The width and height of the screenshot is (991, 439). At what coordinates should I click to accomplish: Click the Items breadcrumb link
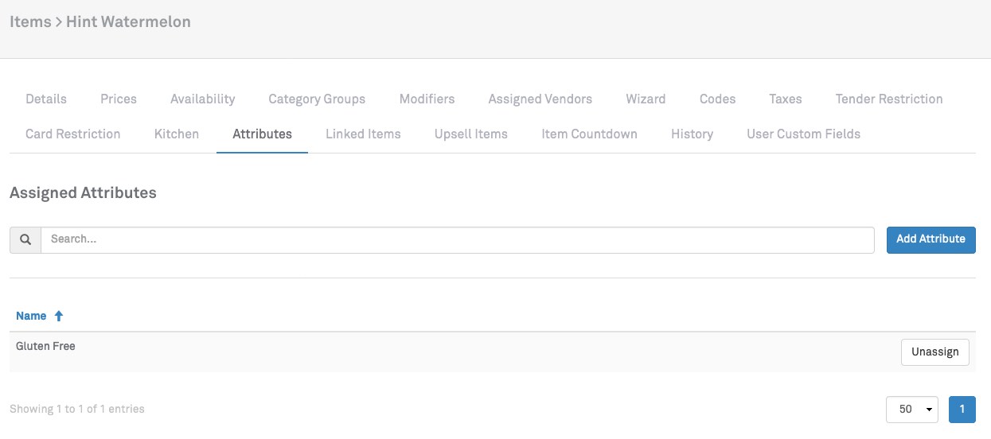click(x=30, y=21)
